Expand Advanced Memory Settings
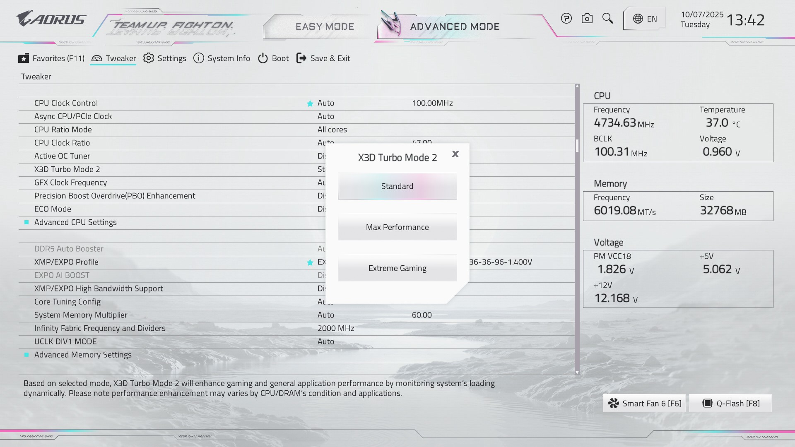The image size is (795, 447). tap(82, 355)
